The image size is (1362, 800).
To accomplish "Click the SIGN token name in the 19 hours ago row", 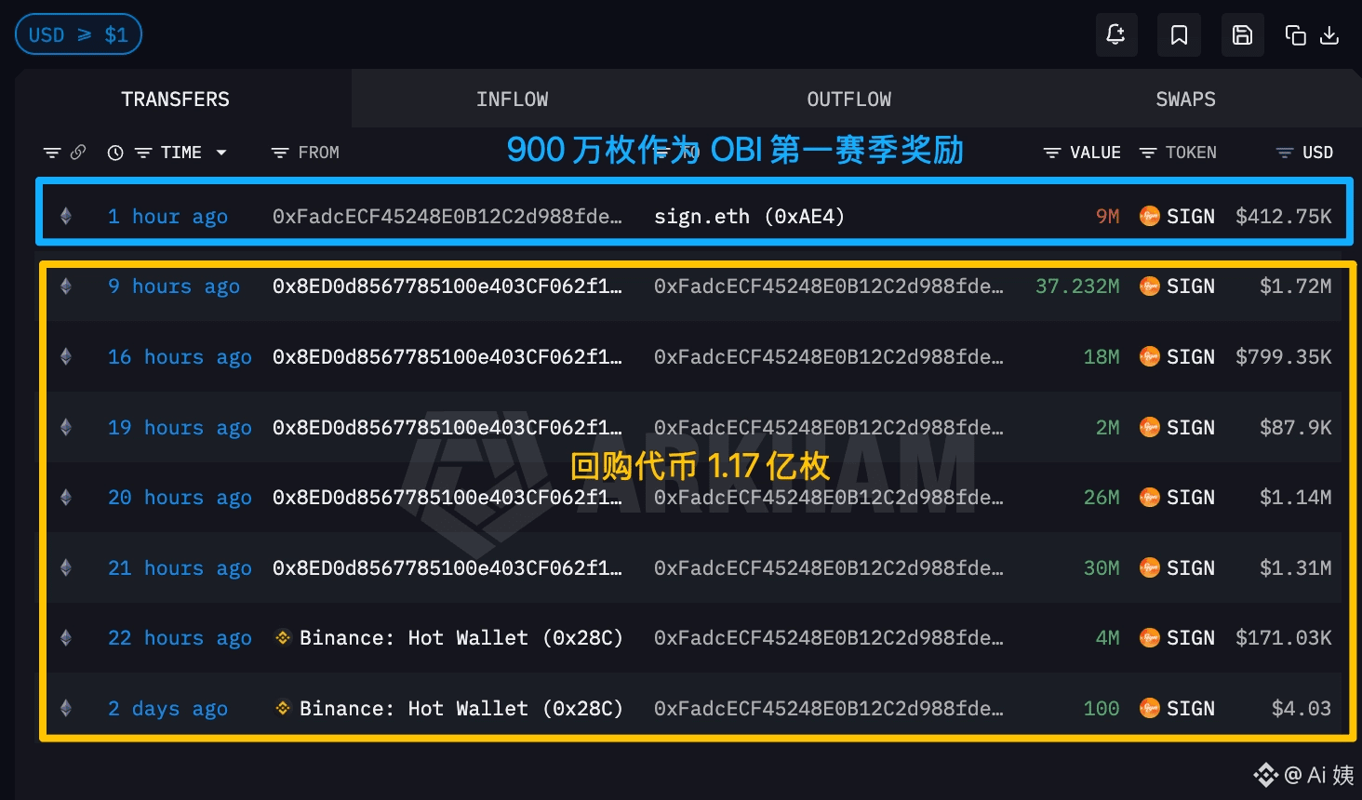I will [x=1191, y=427].
